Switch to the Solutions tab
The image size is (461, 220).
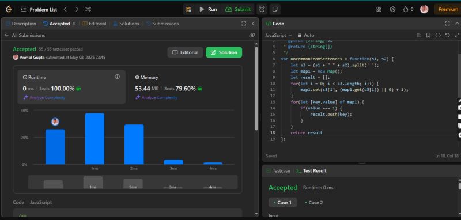click(x=126, y=24)
